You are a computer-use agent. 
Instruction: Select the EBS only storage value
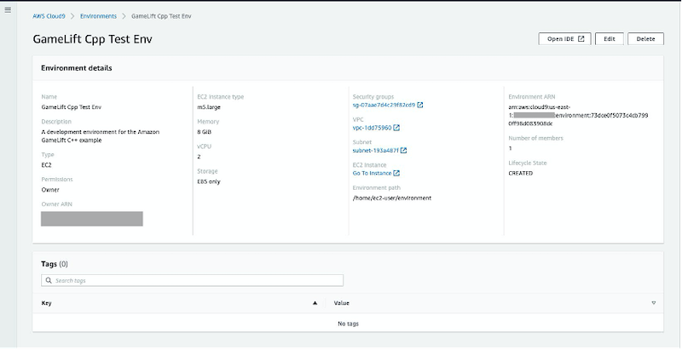tap(209, 181)
